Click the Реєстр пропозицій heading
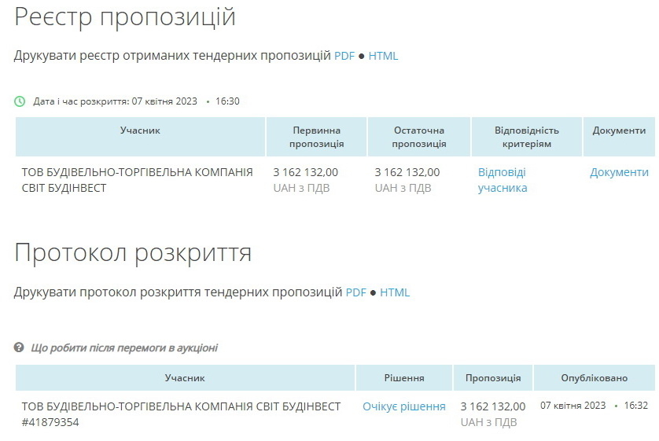Screen dimensions: 659x441 coord(125,17)
